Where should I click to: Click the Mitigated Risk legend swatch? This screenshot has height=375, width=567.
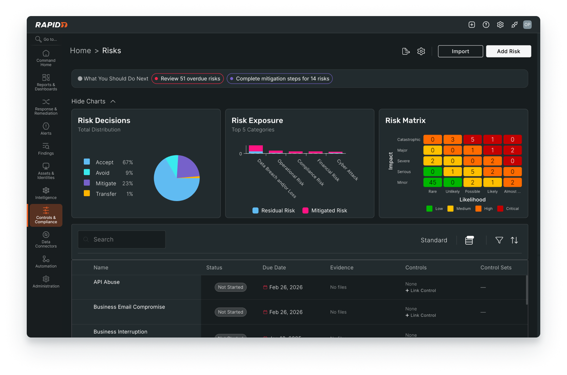(x=305, y=211)
